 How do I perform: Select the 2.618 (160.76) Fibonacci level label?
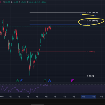(x=92, y=12)
